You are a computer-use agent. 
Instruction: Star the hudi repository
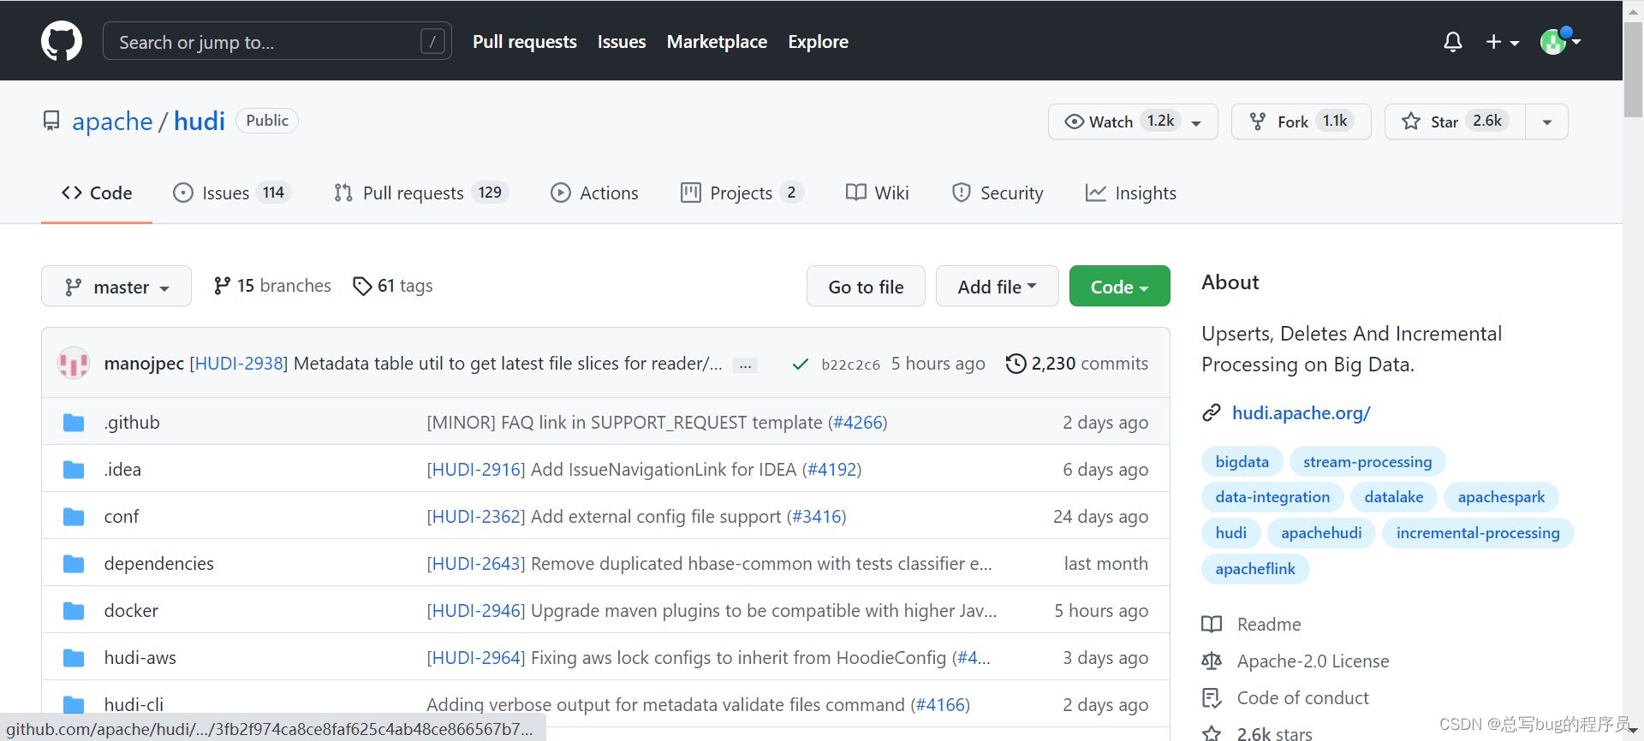pos(1455,122)
